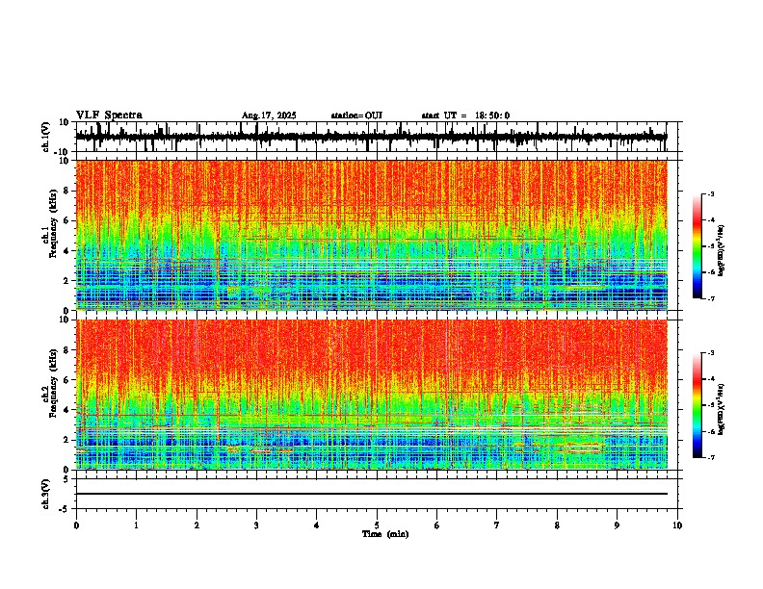Screen dimensions: 763x589
Task: Click the "-3" label on ch.2 color scale
Action: 710,353
